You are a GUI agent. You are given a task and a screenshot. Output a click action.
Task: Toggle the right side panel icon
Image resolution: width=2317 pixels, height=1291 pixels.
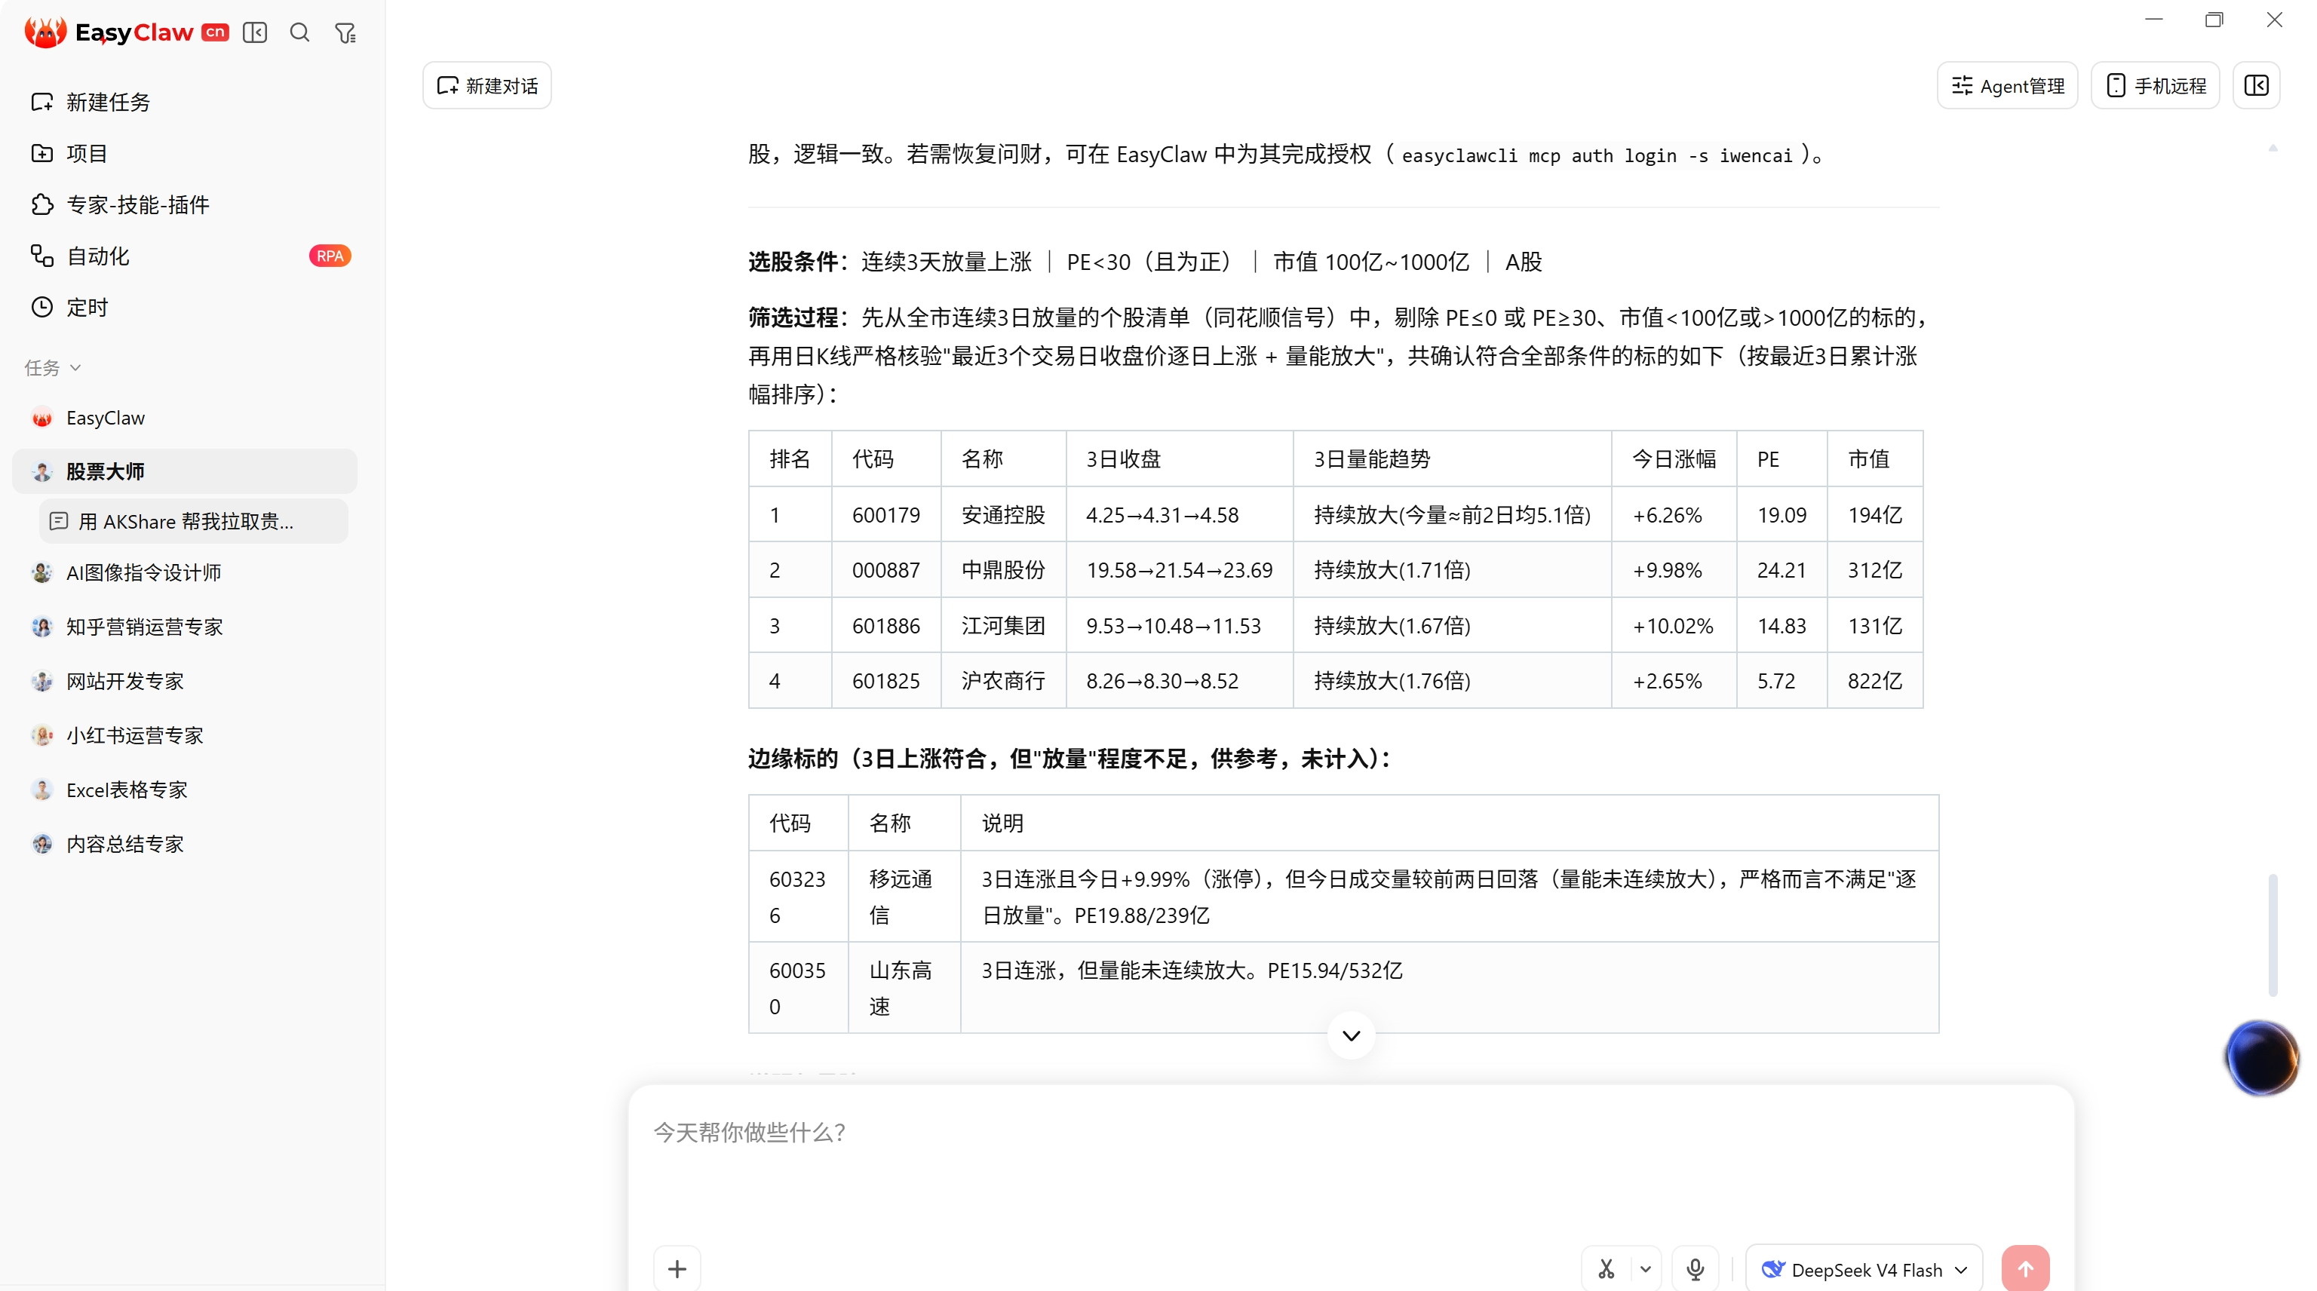(x=2256, y=85)
